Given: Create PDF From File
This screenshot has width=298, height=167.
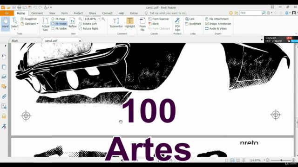Looking at the screenshot, I should (x=142, y=24).
